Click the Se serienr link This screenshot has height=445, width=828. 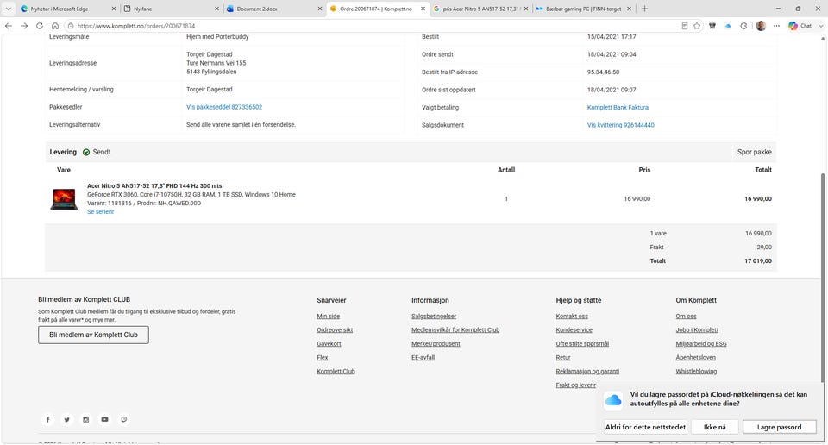[100, 211]
